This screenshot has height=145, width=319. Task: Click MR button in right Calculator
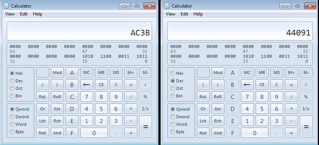pyautogui.click(x=262, y=72)
